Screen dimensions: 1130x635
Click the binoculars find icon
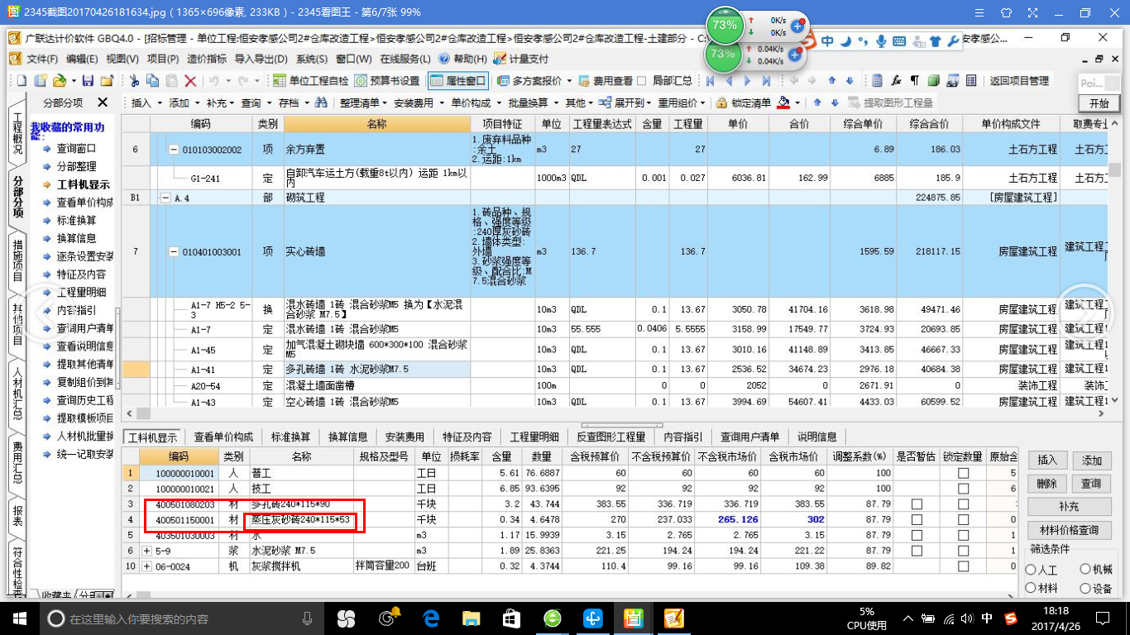(322, 103)
